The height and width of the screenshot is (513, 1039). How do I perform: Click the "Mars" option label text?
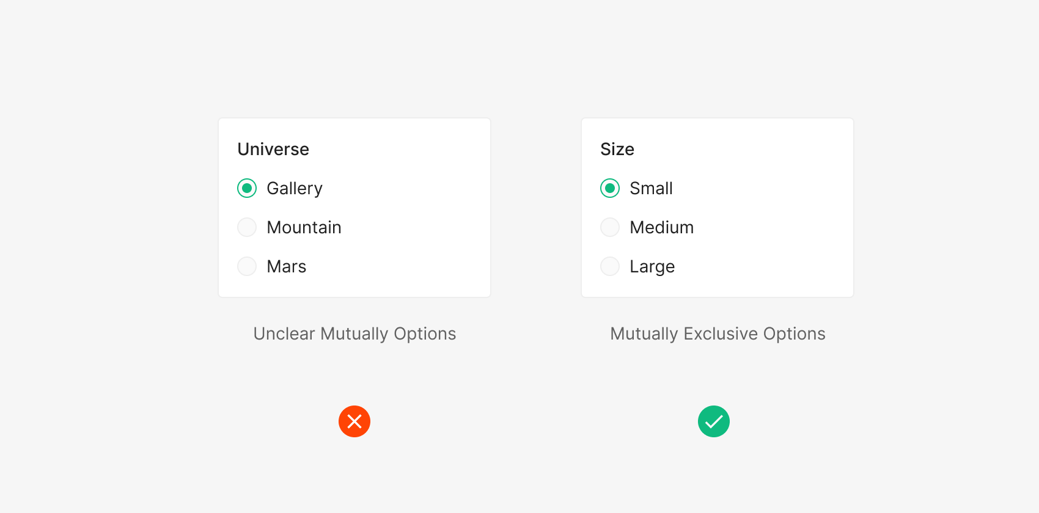click(x=286, y=266)
